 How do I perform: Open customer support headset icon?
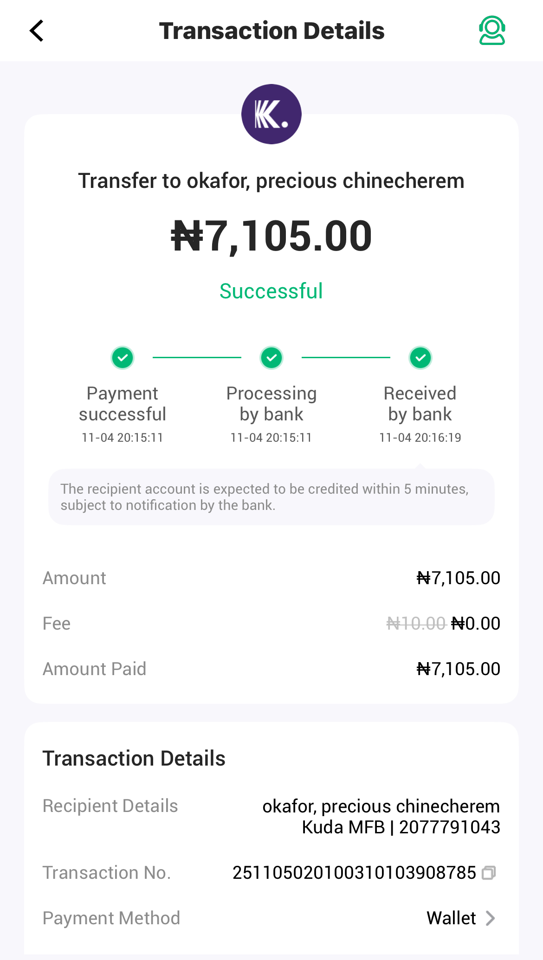coord(492,31)
